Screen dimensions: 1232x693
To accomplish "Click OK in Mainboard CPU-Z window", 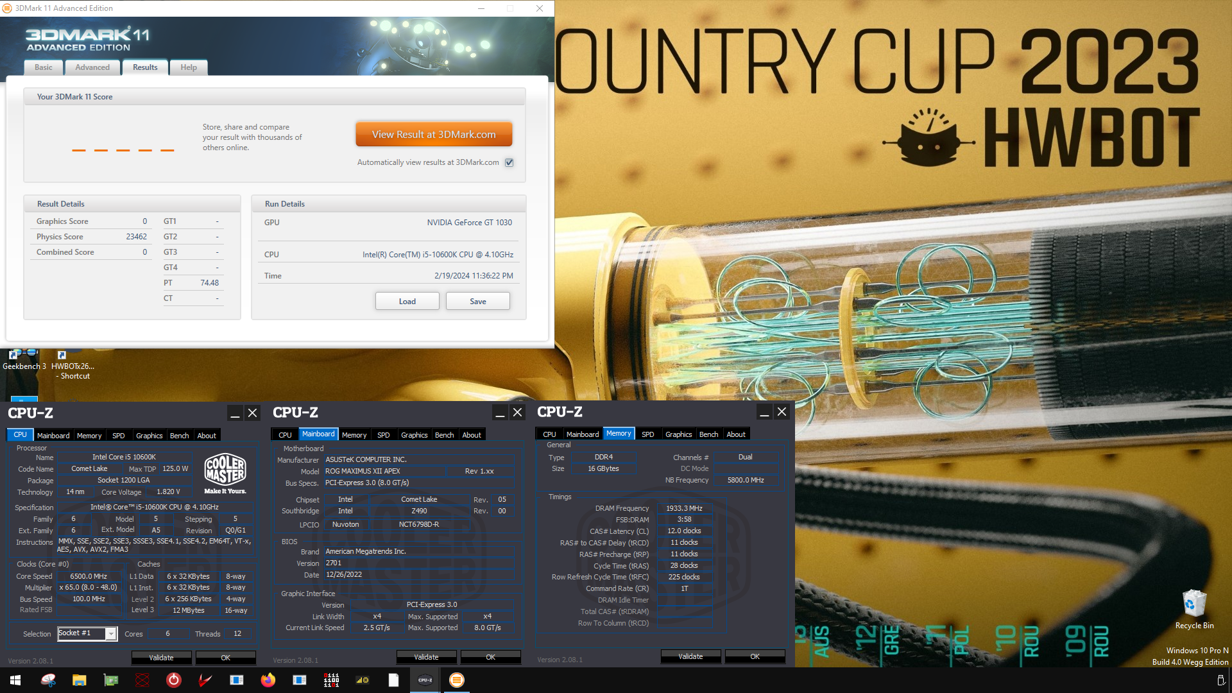I will (x=490, y=656).
